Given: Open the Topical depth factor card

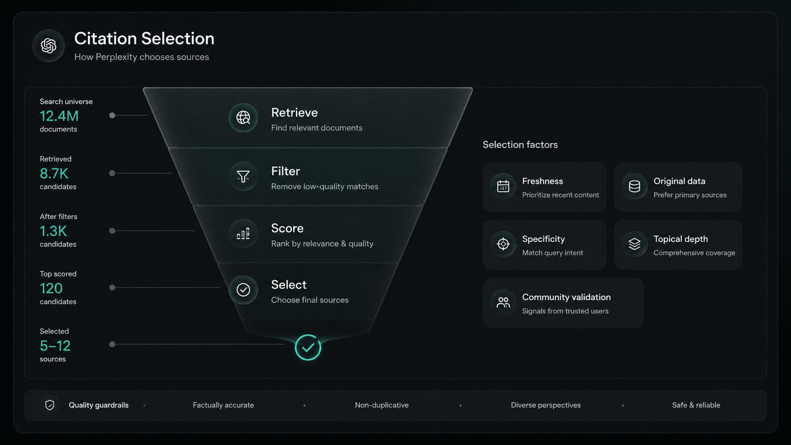Looking at the screenshot, I should [678, 245].
